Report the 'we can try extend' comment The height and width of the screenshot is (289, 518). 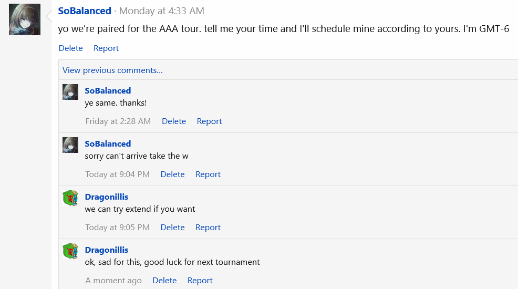tap(208, 228)
